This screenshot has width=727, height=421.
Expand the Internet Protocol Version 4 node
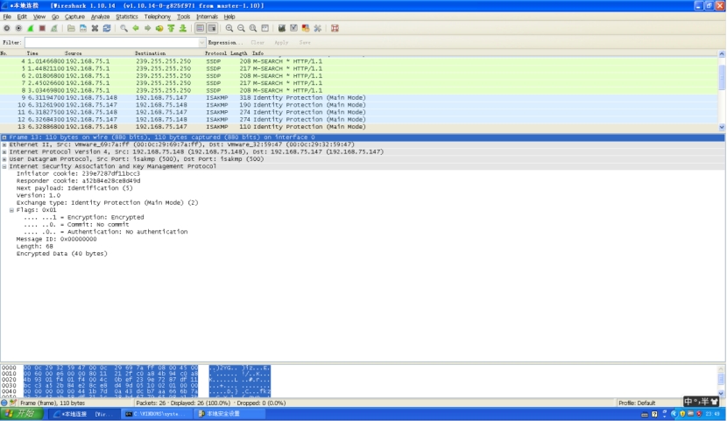4,151
